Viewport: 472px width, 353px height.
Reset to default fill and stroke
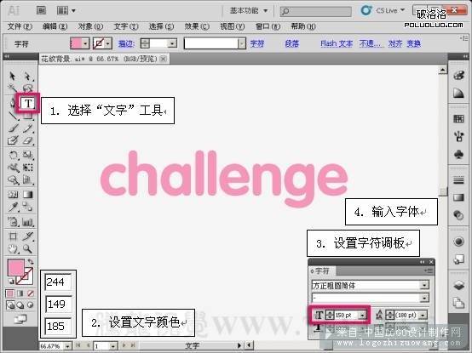click(11, 282)
